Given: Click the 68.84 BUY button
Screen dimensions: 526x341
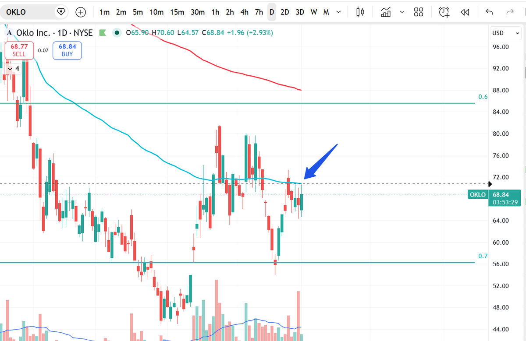Looking at the screenshot, I should point(67,50).
